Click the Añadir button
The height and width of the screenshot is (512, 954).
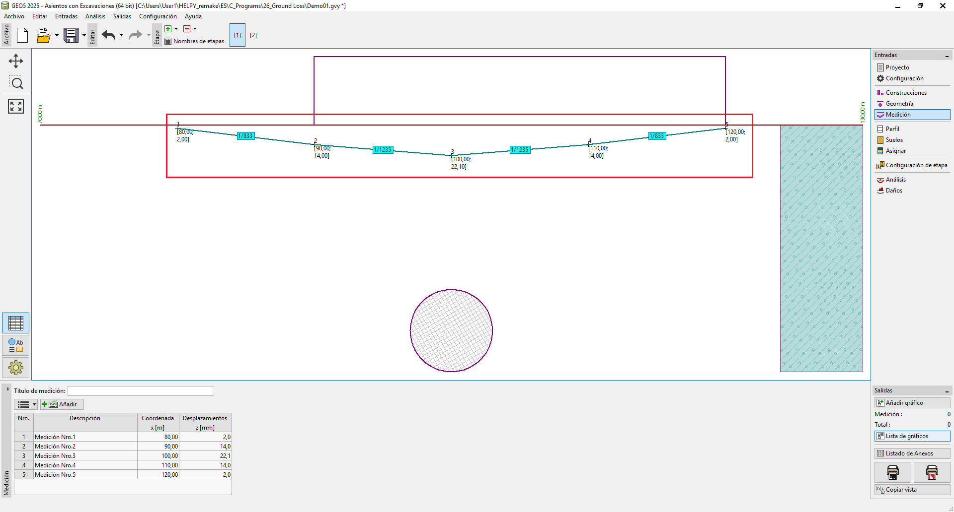coord(63,404)
